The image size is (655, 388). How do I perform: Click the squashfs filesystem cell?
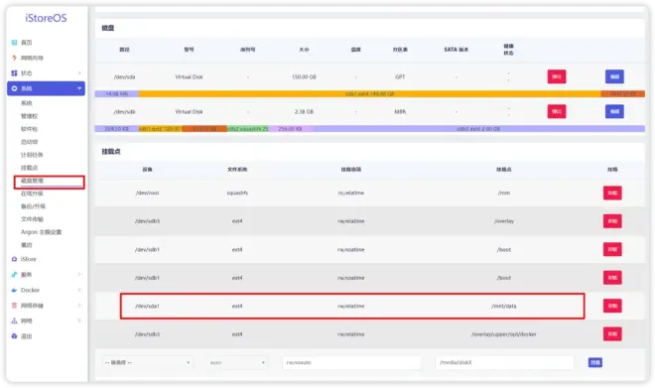237,193
